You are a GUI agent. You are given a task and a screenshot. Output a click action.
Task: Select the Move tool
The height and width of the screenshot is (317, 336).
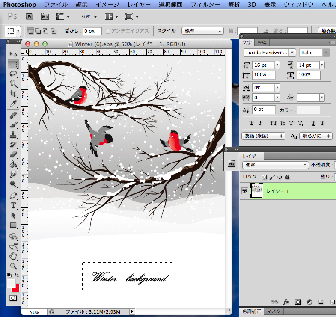(14, 54)
